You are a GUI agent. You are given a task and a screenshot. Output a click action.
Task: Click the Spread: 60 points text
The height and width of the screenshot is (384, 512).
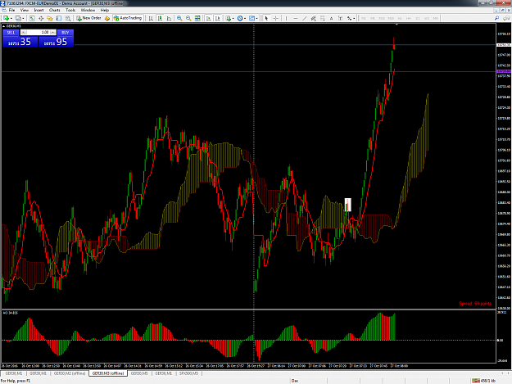coord(475,304)
